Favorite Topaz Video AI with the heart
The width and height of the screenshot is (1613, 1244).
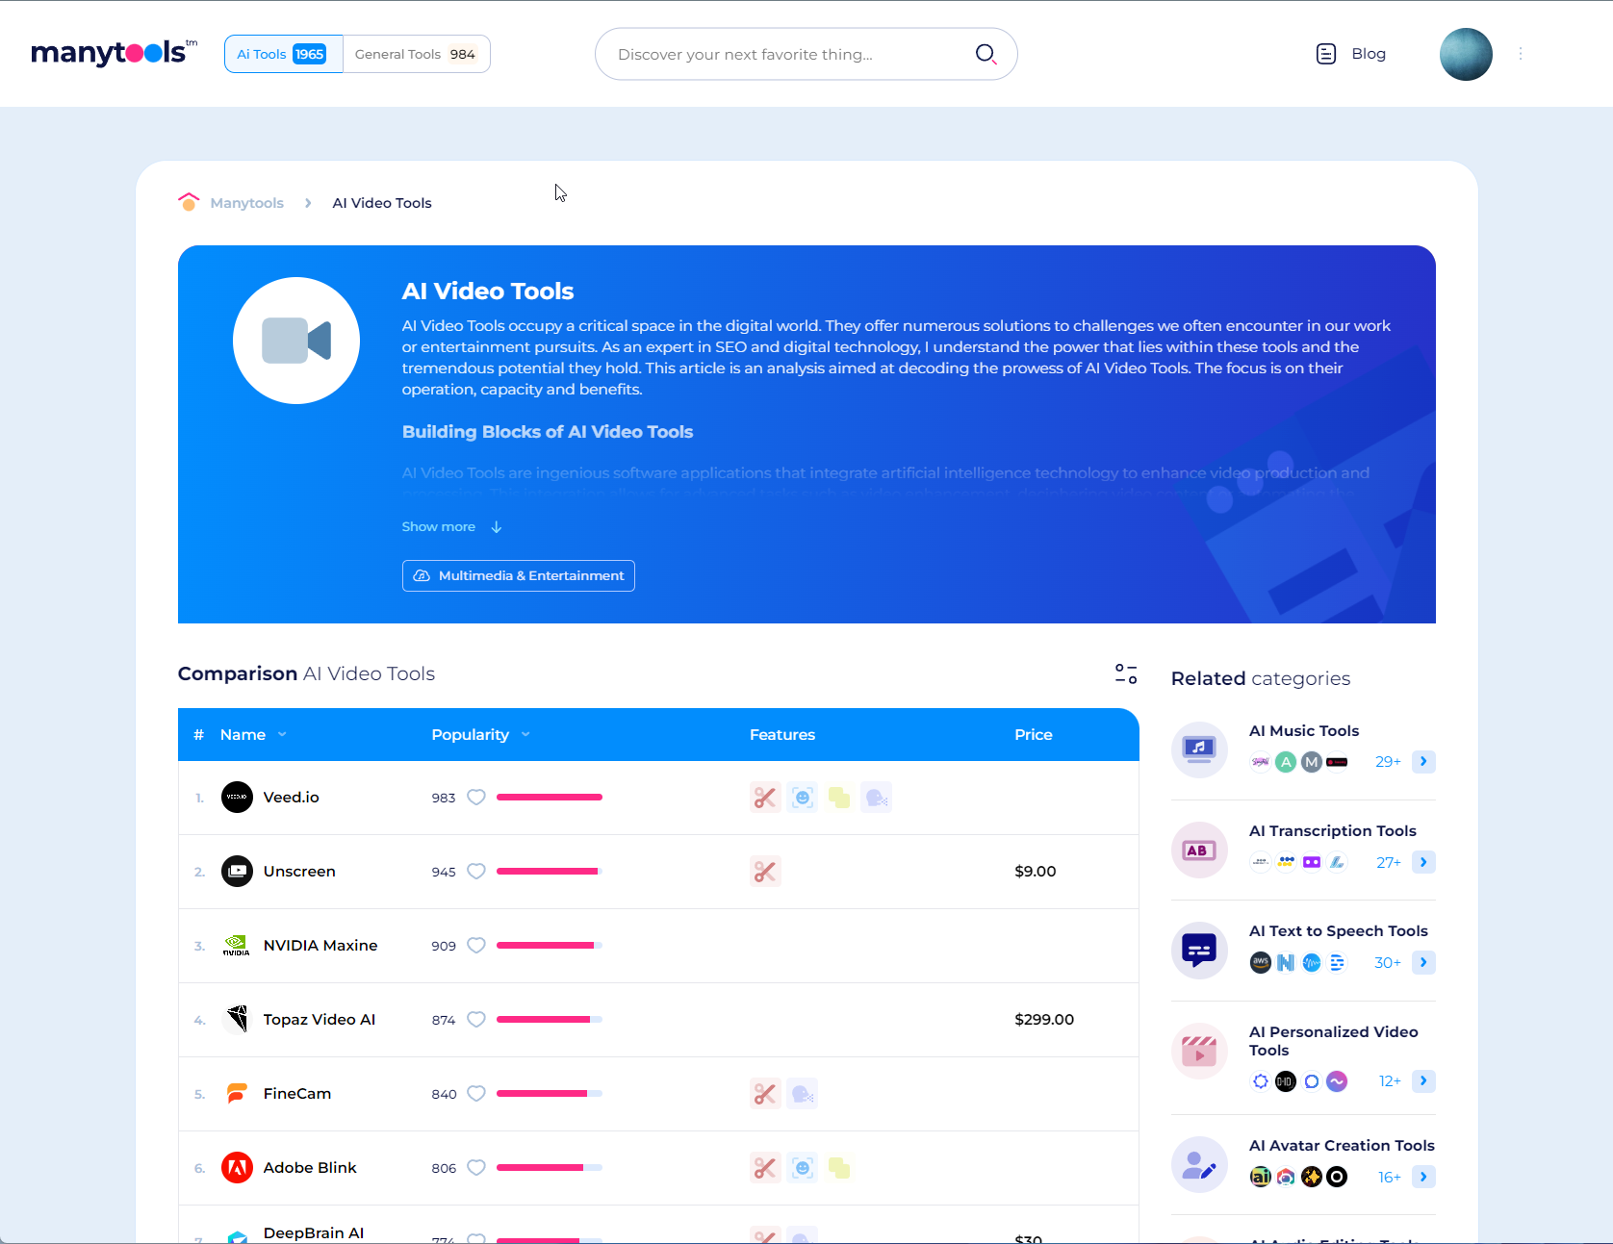click(476, 1020)
